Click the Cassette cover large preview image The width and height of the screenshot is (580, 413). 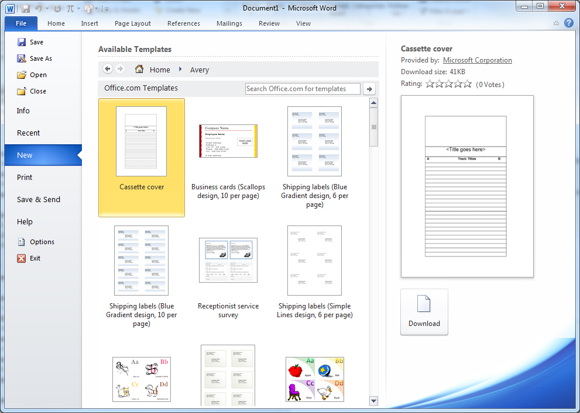click(467, 186)
